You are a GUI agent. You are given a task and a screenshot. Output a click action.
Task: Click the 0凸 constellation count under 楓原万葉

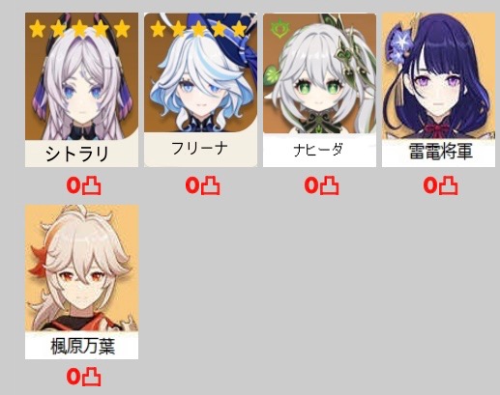click(x=84, y=377)
